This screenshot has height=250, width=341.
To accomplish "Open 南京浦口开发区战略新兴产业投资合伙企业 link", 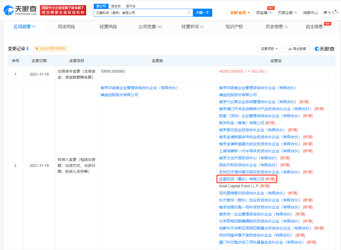I will [266, 109].
